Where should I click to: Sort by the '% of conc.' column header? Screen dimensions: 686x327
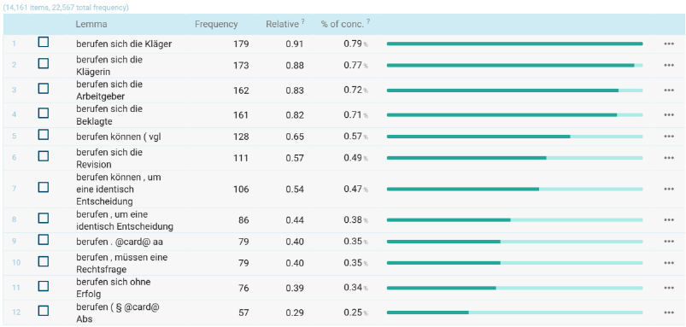342,25
